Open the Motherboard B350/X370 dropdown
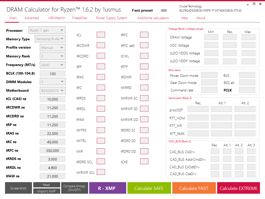Screen dimensions: 265x199 (x=53, y=91)
